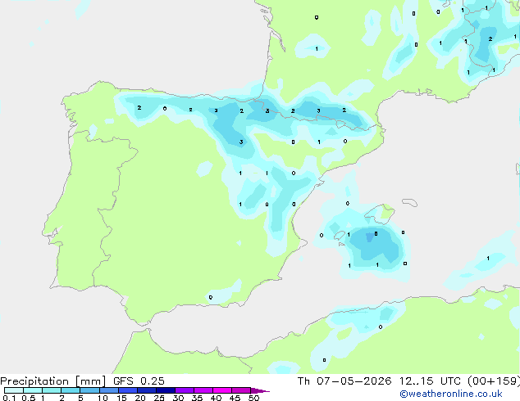Image resolution: width=520 pixels, height=401 pixels.
Task: Click the '35' legend scale label
Action: point(197,398)
